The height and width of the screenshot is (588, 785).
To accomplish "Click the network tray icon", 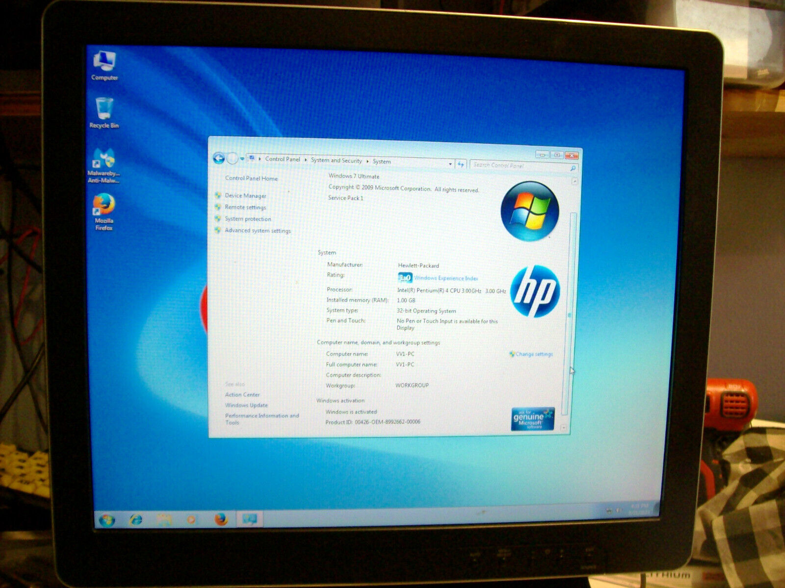I will [609, 511].
